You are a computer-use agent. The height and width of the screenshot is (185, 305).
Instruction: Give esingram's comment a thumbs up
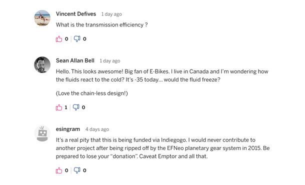point(59,170)
